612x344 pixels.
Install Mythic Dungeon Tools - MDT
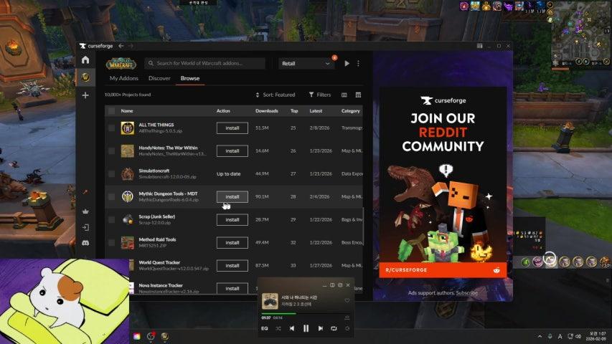[x=232, y=197]
